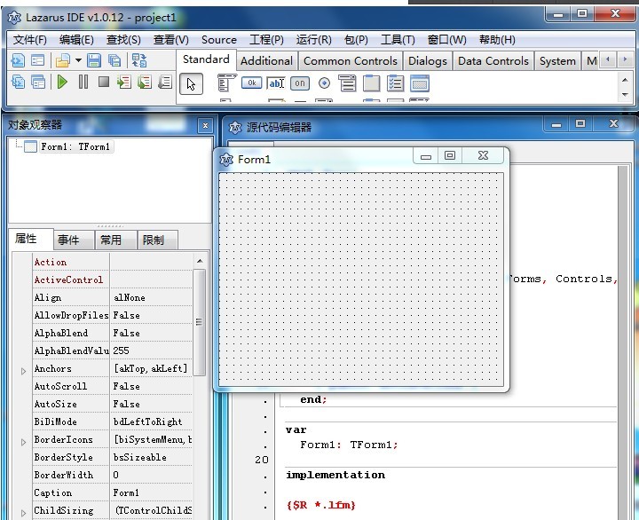Click the Align value alNone
This screenshot has height=520, width=639.
point(151,297)
